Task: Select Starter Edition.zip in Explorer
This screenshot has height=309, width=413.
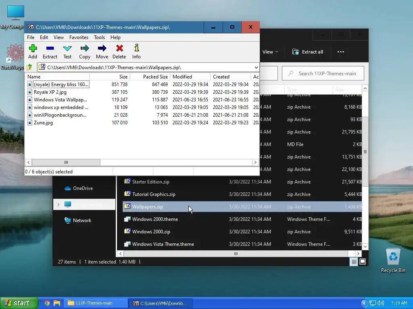Action: click(242, 181)
